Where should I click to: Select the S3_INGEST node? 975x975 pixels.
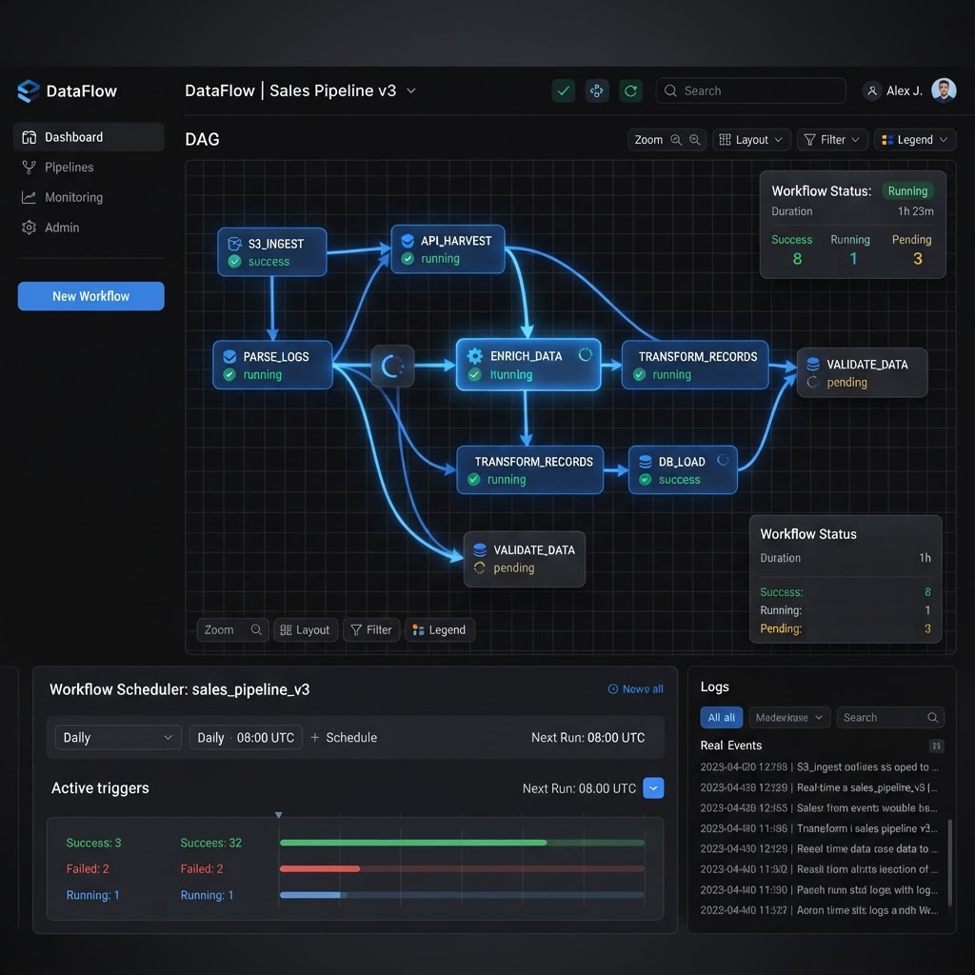pos(271,251)
